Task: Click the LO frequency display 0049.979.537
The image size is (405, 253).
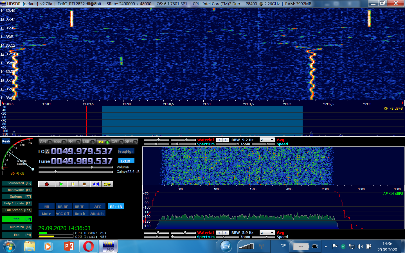Action: point(82,151)
